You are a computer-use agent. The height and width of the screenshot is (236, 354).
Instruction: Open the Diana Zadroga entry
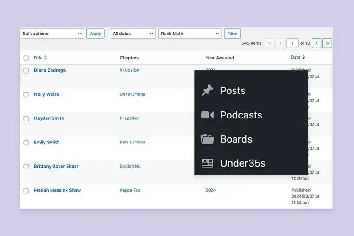point(50,70)
